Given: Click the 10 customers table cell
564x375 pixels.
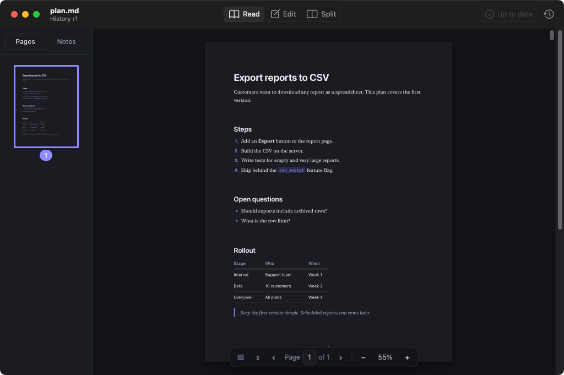Looking at the screenshot, I should pos(278,286).
